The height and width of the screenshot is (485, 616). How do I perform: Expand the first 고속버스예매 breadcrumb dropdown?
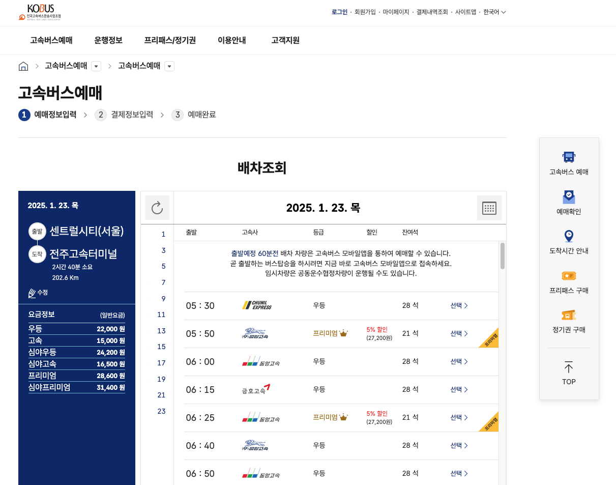96,66
